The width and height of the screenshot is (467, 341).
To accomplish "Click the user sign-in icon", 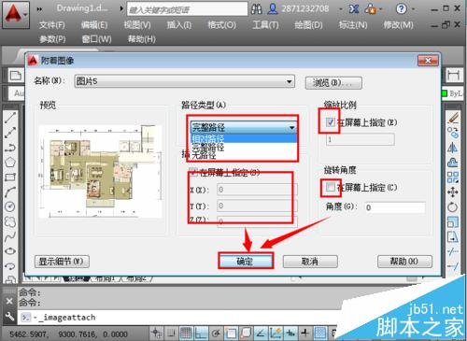I will click(x=273, y=9).
